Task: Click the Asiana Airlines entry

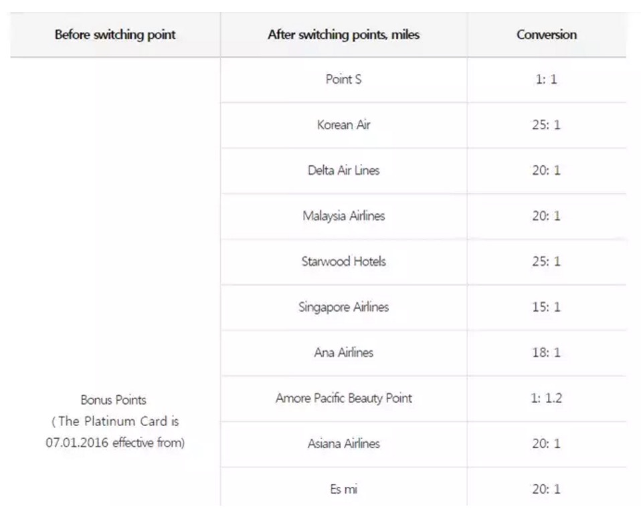Action: [343, 443]
